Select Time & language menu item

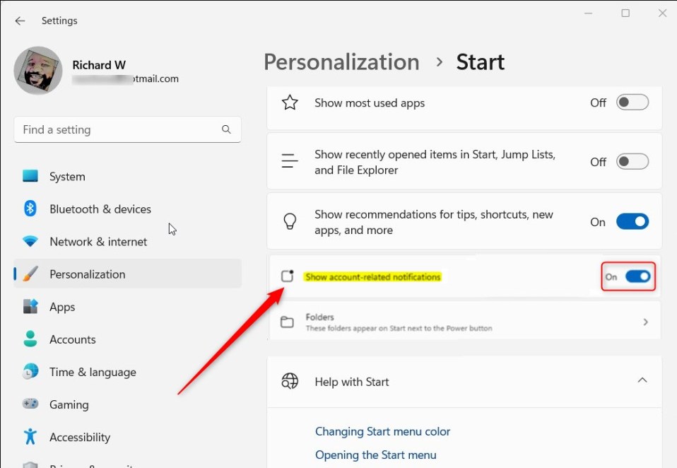click(93, 372)
